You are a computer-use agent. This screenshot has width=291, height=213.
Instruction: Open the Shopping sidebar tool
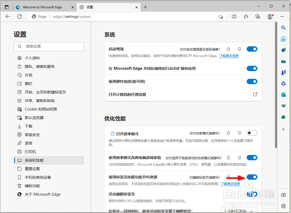click(284, 50)
